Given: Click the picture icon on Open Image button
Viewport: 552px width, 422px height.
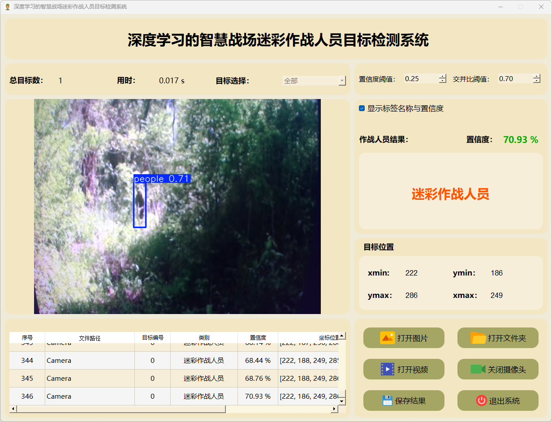Looking at the screenshot, I should pyautogui.click(x=387, y=338).
